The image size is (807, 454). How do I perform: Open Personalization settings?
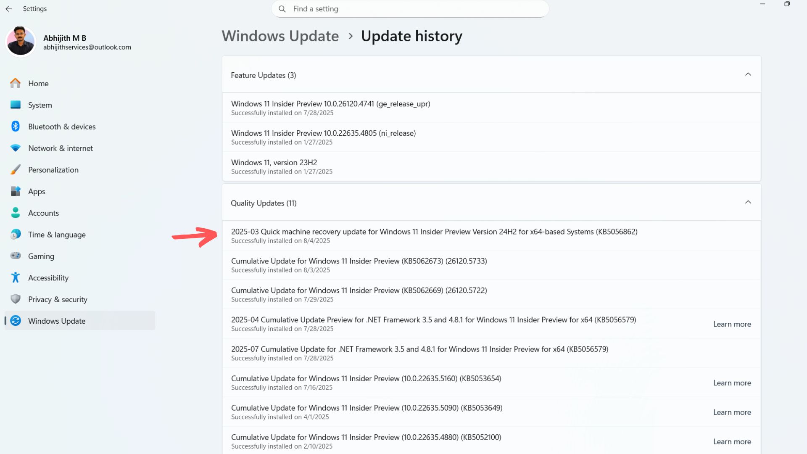[80, 170]
